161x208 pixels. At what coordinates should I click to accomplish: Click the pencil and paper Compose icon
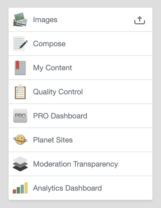pos(20,44)
